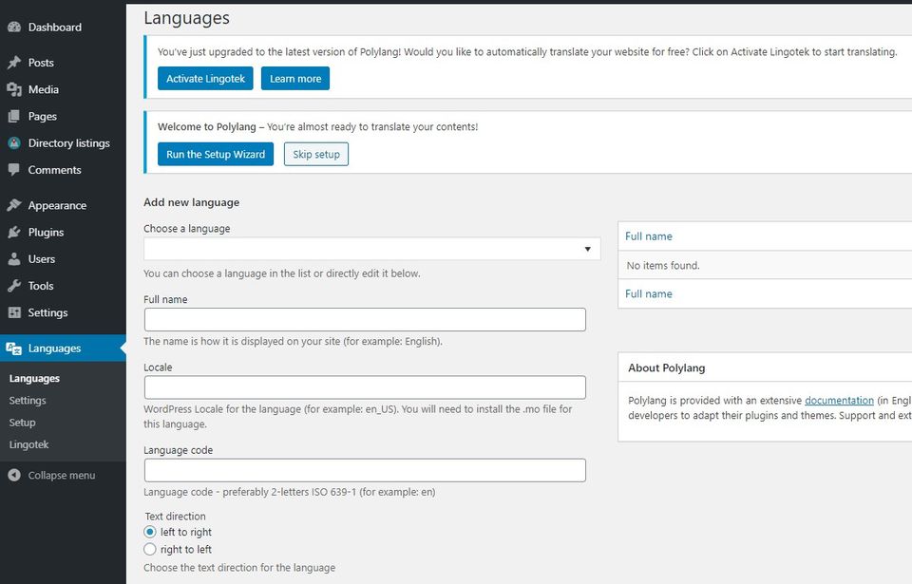Click the Tools wrench icon
The width and height of the screenshot is (912, 584).
click(x=14, y=285)
